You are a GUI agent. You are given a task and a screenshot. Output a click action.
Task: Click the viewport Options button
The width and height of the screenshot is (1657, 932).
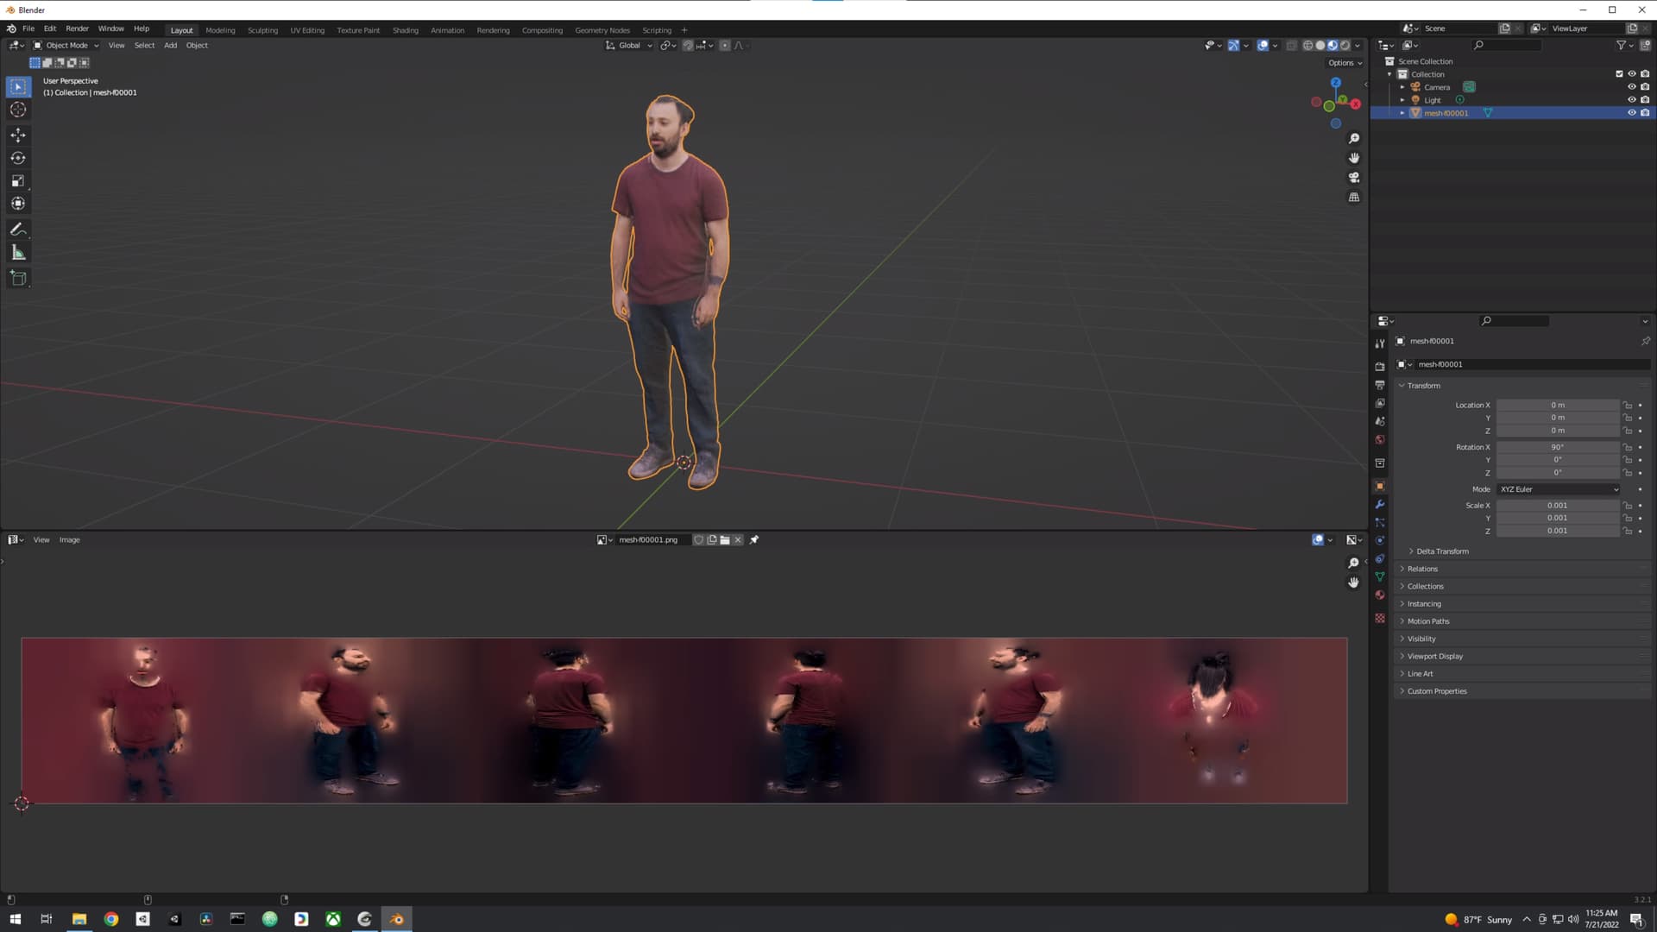(1345, 63)
